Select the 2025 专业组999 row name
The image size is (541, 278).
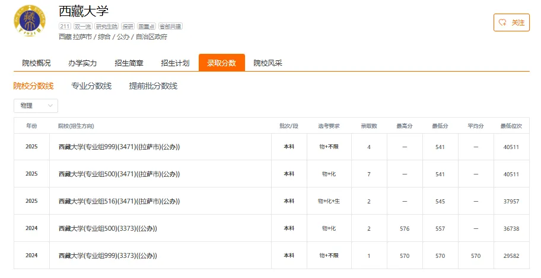point(119,147)
